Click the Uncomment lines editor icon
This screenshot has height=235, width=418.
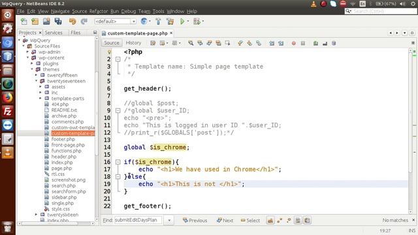[325, 43]
